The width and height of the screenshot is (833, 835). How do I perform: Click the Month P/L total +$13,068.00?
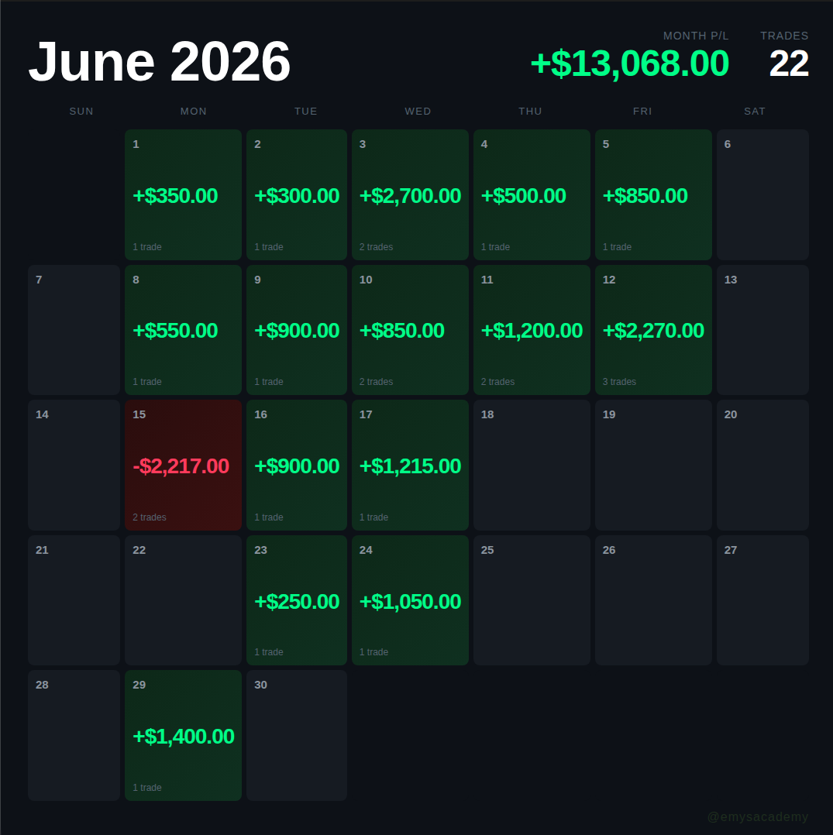(x=629, y=64)
